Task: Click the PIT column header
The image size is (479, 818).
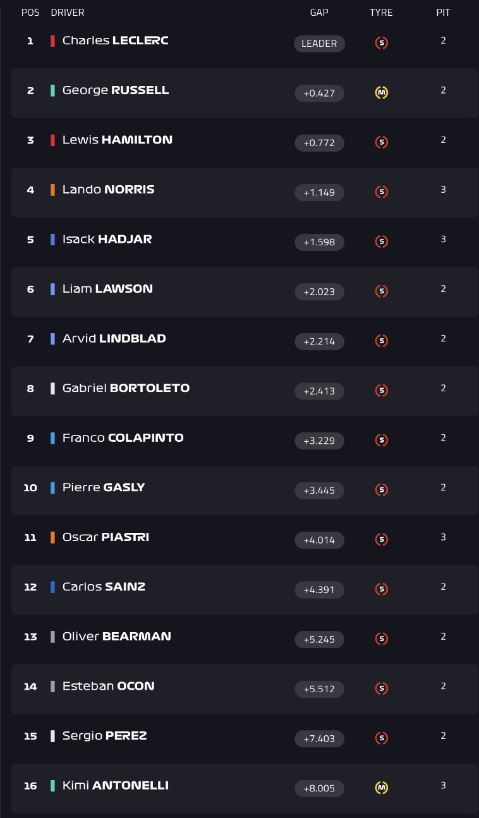Action: point(443,13)
